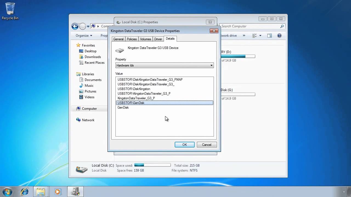351x197 pixels.
Task: Open the Organize dropdown menu
Action: [x=84, y=36]
